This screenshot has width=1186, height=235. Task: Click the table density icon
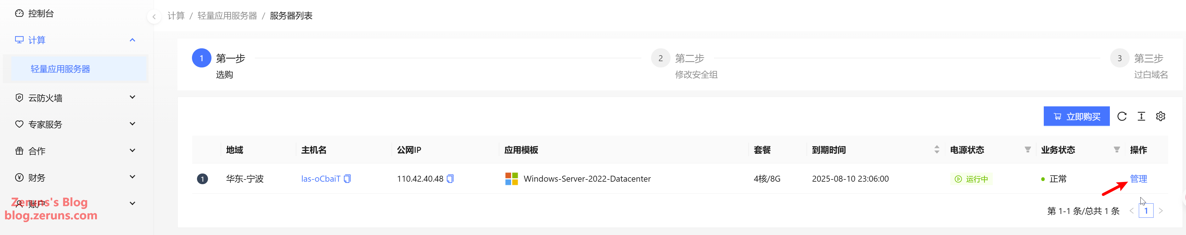1141,116
